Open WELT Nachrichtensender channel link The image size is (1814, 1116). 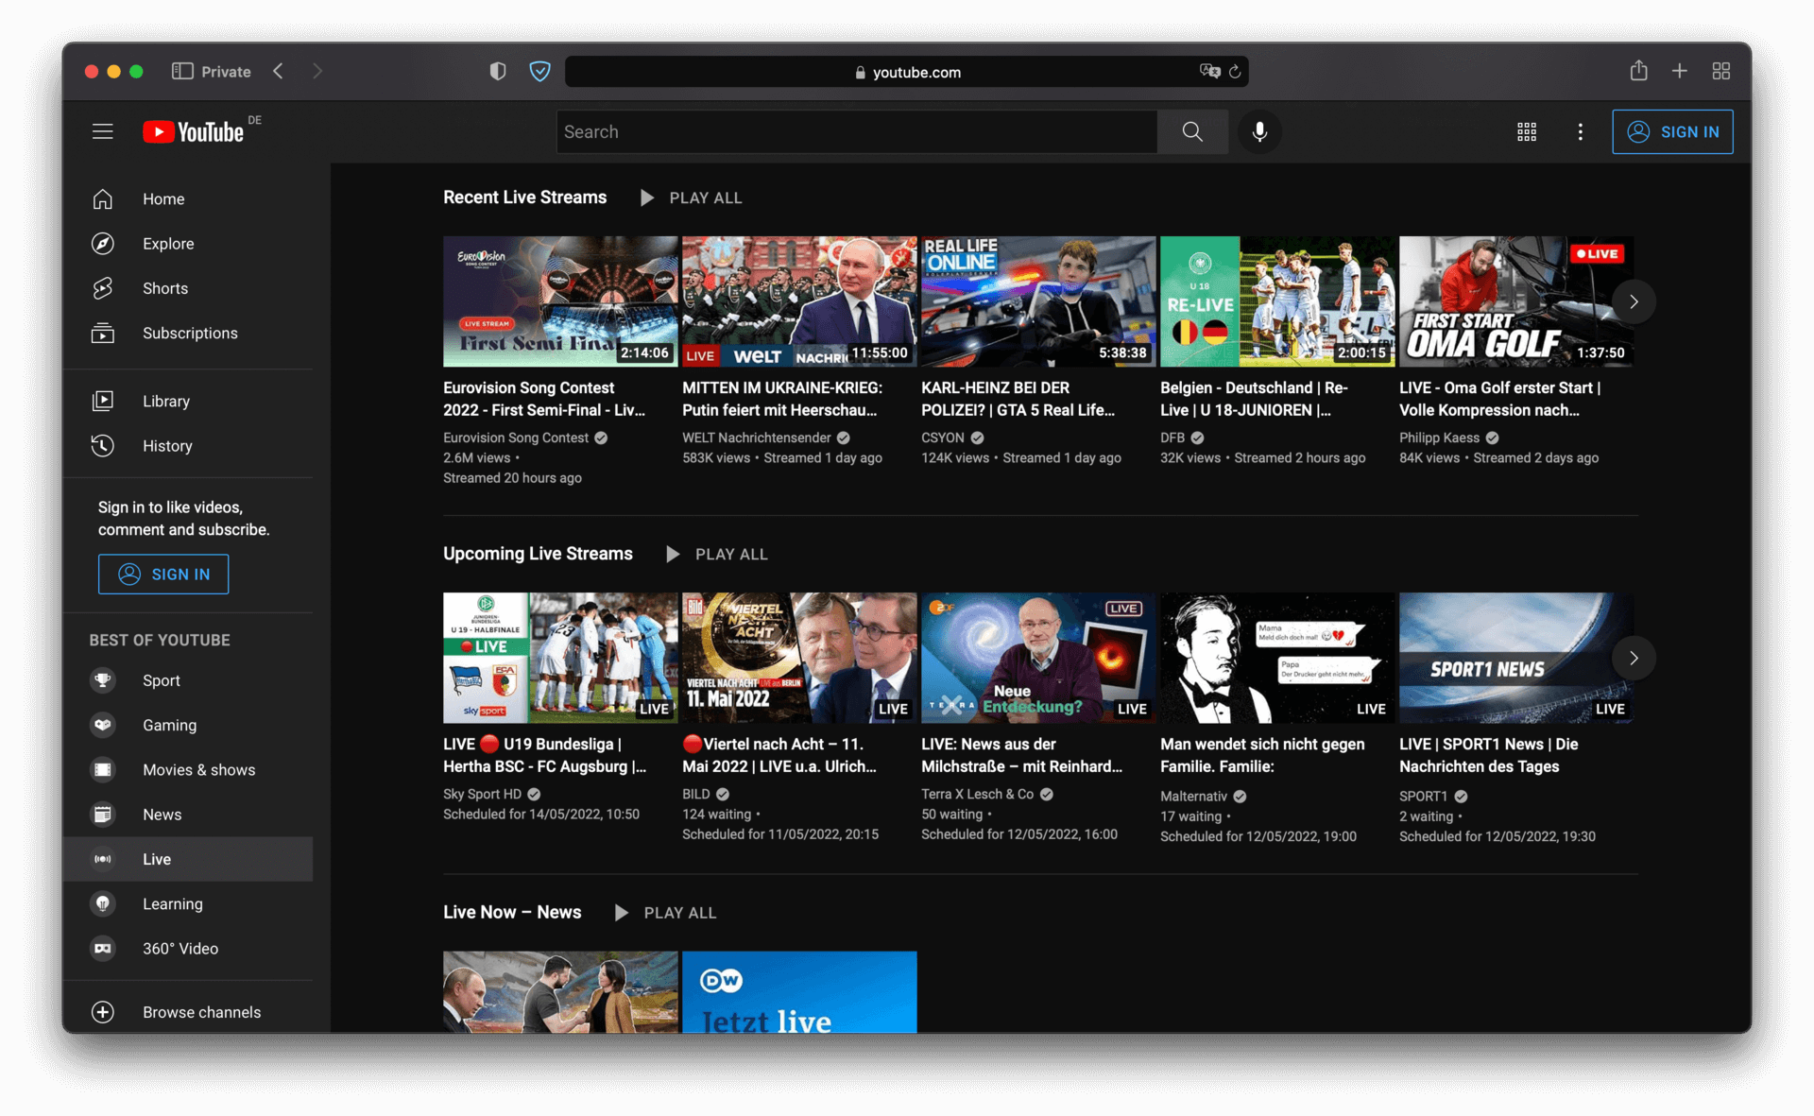point(757,438)
